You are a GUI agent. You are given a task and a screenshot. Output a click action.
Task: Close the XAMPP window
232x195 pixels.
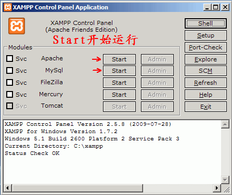point(225,7)
